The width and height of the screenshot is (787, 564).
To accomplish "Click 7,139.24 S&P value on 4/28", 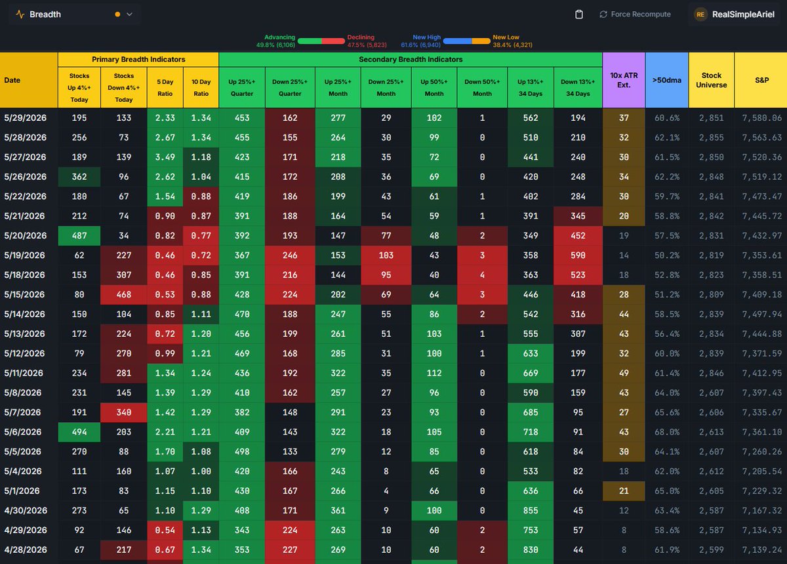I will pos(761,550).
